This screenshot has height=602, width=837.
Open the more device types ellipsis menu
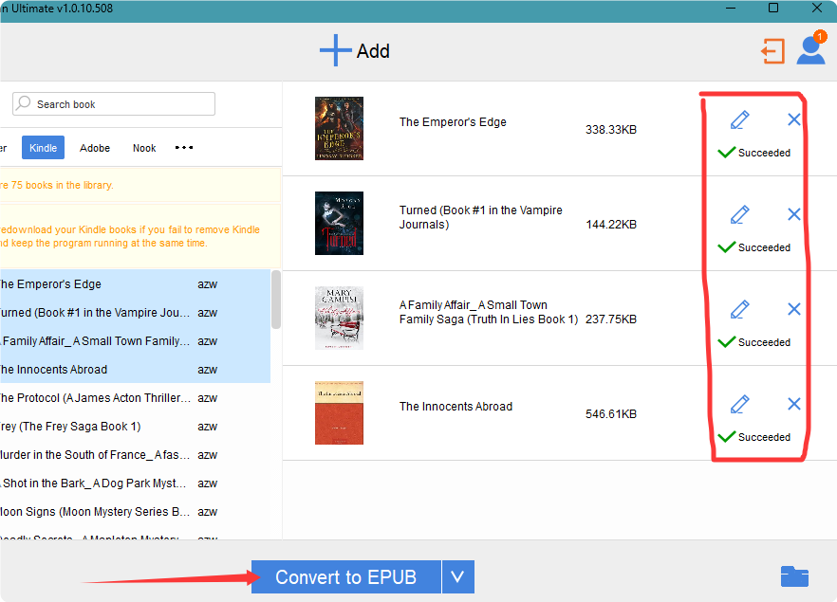click(183, 148)
